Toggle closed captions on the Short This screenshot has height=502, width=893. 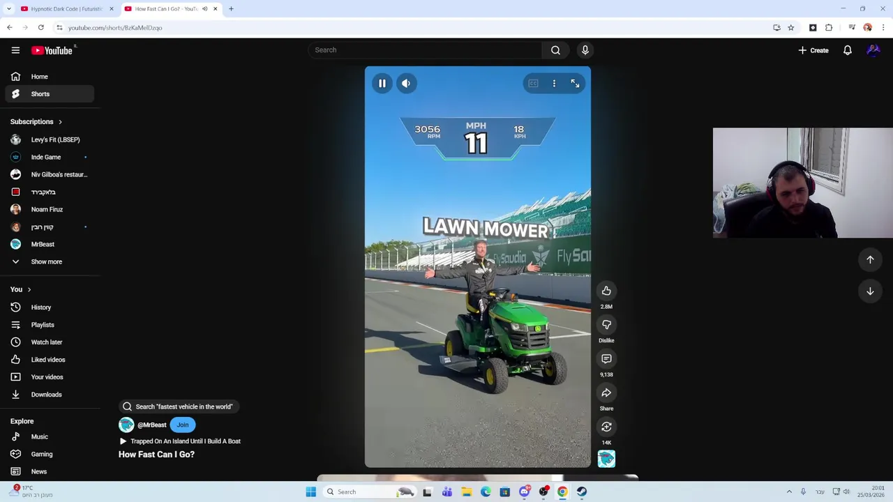pos(533,84)
